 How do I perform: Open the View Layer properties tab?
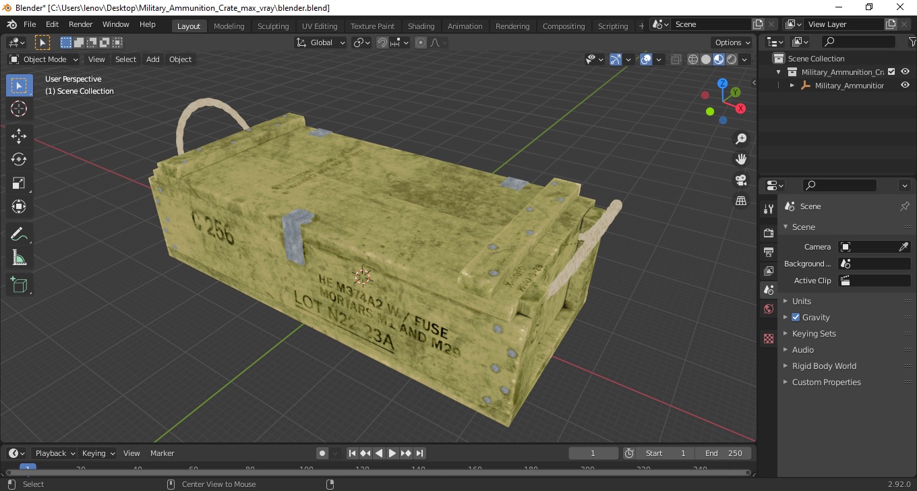[x=769, y=271]
